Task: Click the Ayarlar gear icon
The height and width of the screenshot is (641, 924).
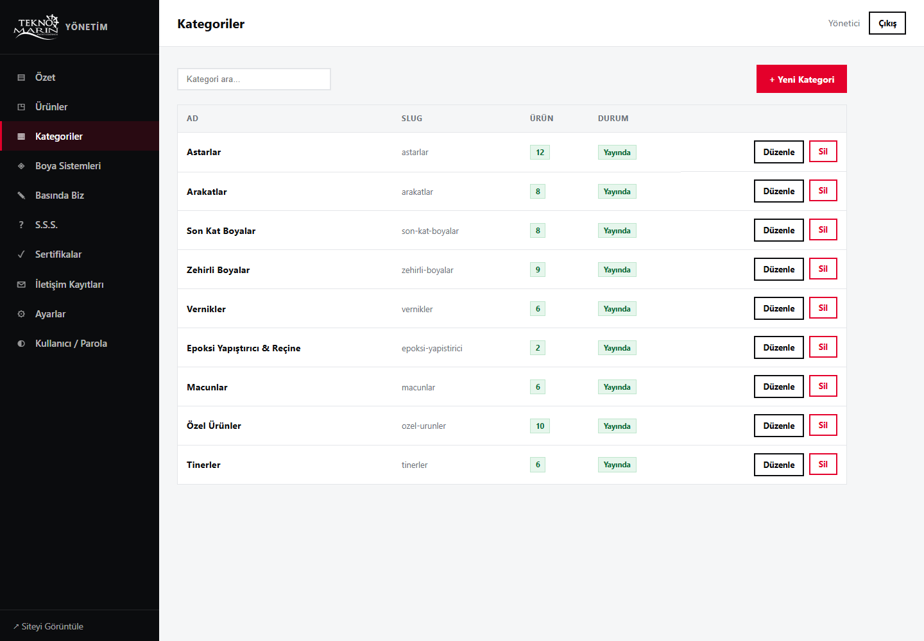Action: coord(21,314)
